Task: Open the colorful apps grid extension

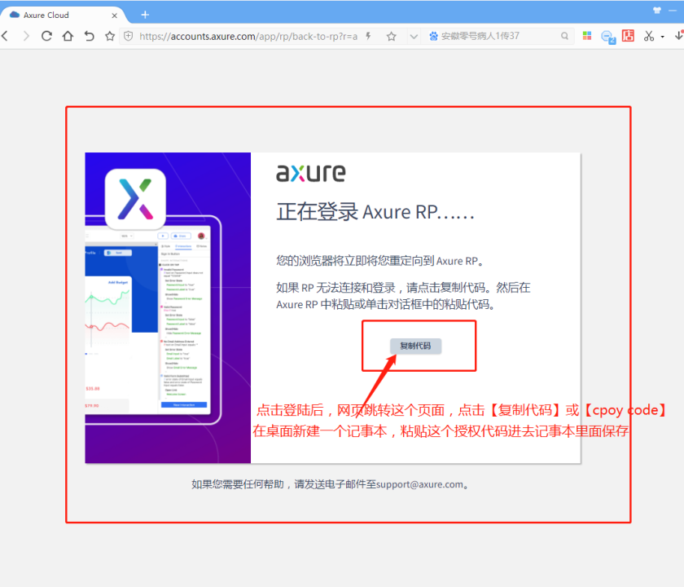Action: (587, 36)
